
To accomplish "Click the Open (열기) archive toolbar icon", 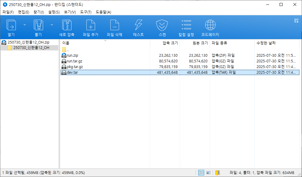I will point(11,26).
